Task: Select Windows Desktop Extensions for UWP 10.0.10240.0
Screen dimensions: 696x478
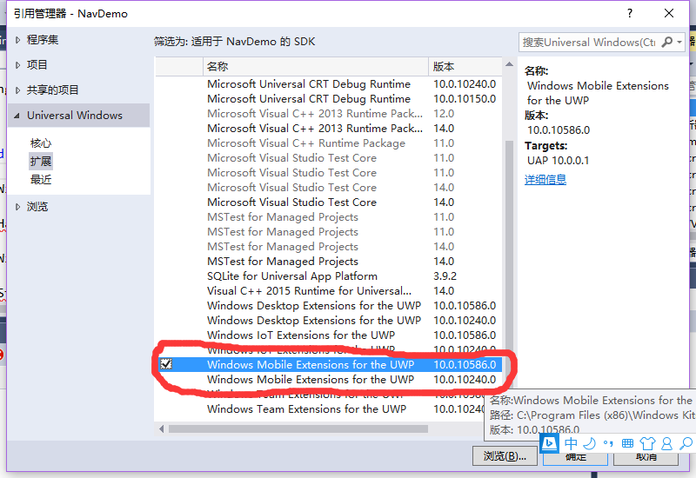Action: pyautogui.click(x=329, y=320)
